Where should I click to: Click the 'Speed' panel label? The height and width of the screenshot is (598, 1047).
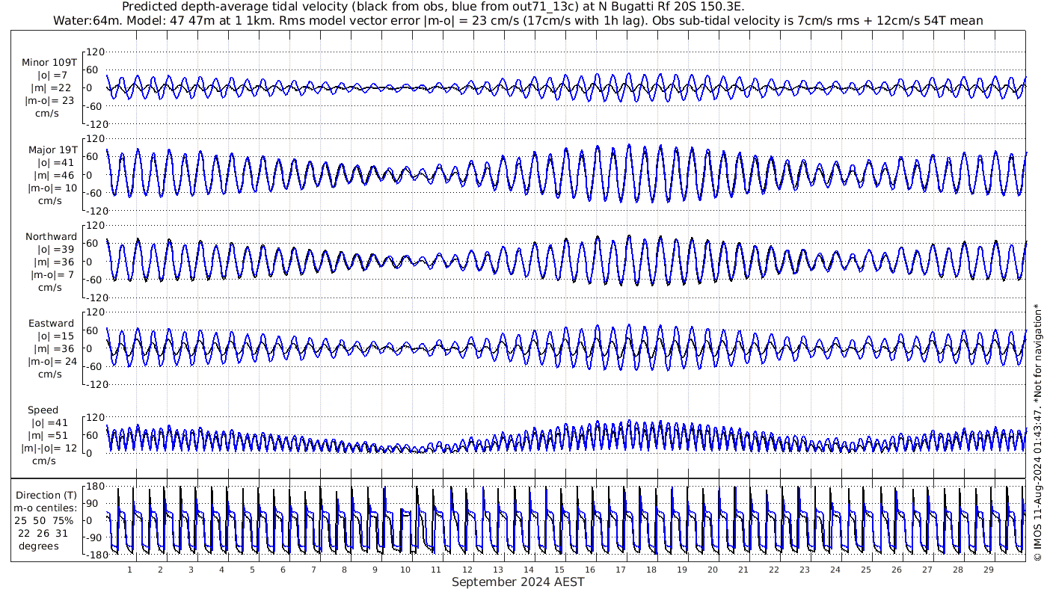tap(43, 410)
